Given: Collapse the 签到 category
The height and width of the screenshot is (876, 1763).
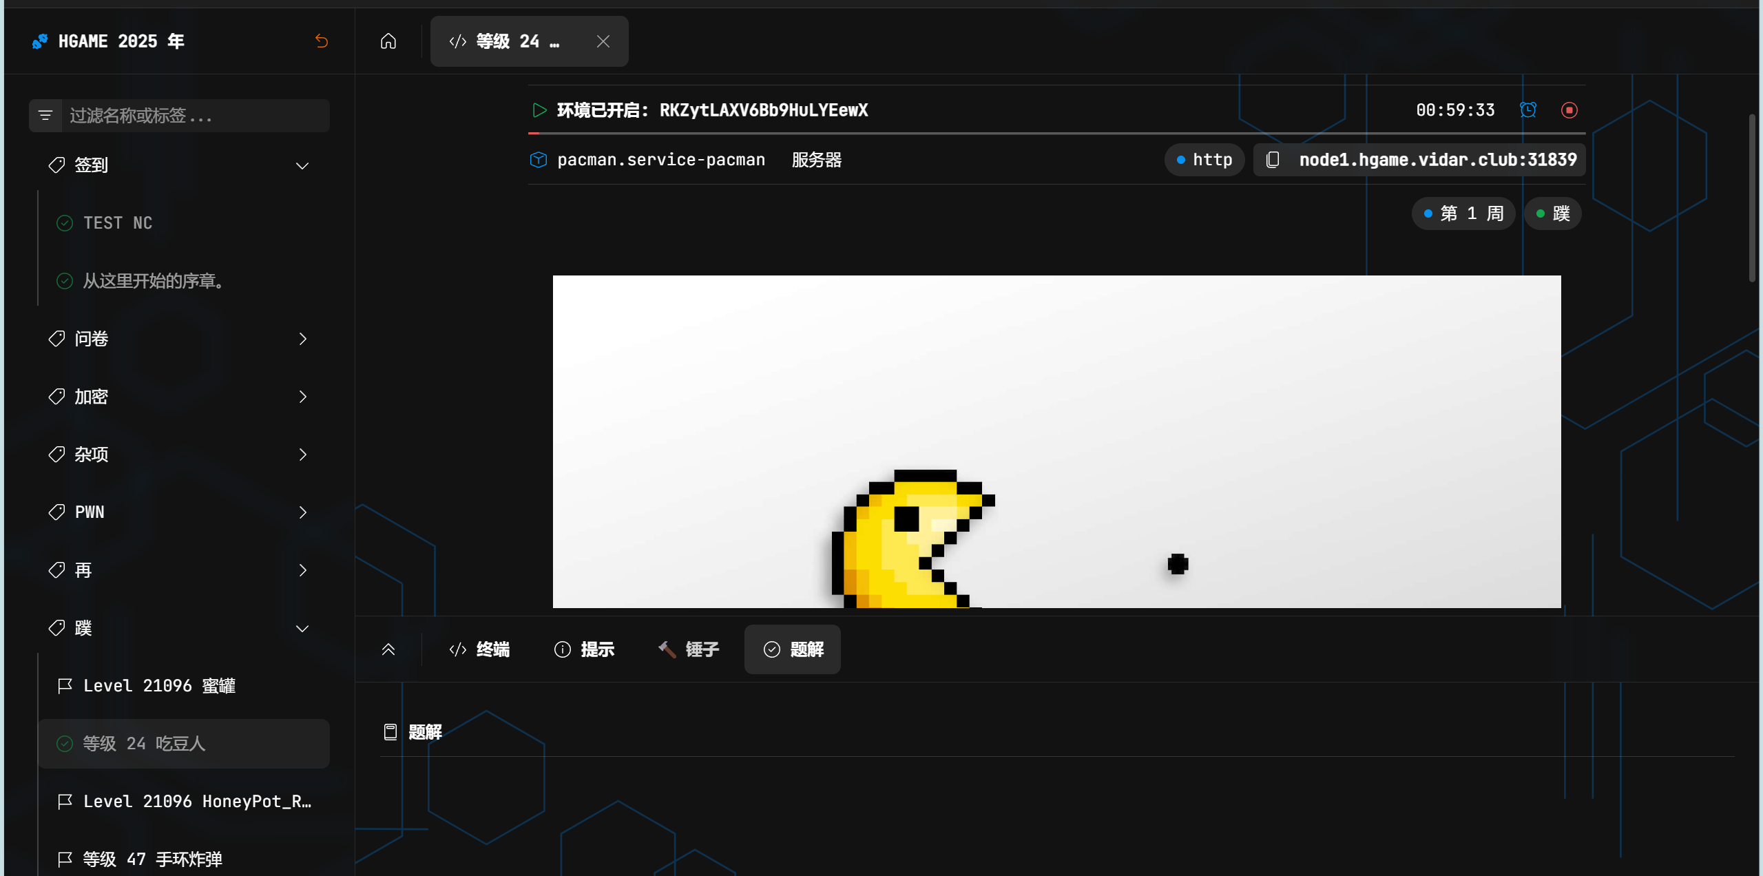Looking at the screenshot, I should click(302, 165).
